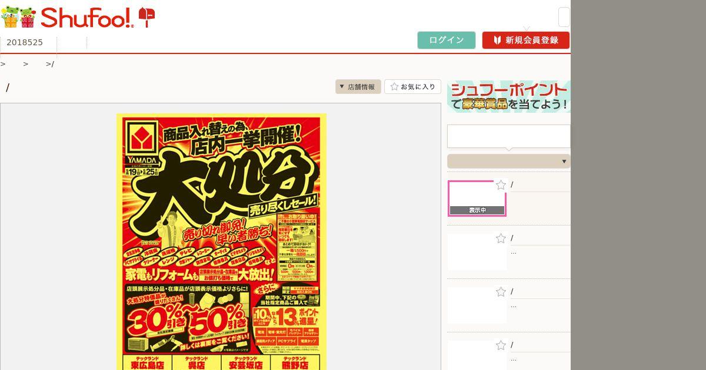Expand the beige dropdown below search box
This screenshot has width=706, height=370.
tap(509, 162)
